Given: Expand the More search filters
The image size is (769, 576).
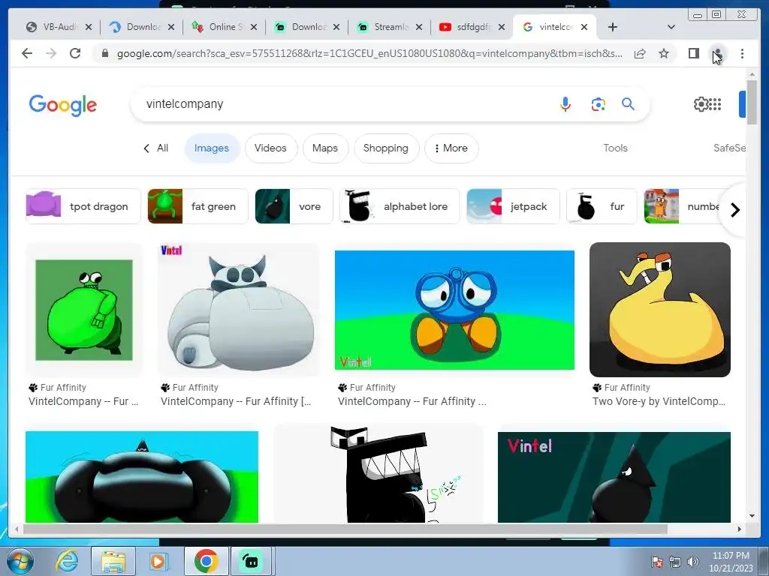Looking at the screenshot, I should tap(451, 148).
